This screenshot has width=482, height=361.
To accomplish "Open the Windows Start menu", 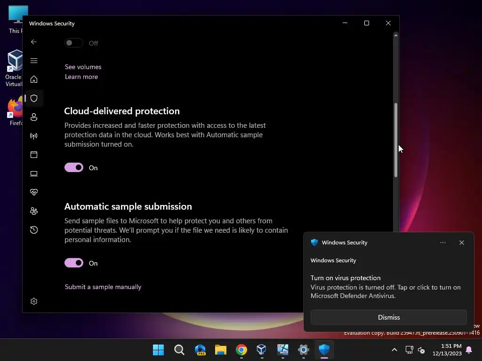I will click(158, 350).
